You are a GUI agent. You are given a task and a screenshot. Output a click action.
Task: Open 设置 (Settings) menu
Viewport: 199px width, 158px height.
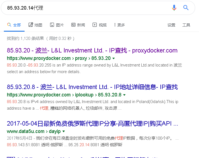click(171, 25)
